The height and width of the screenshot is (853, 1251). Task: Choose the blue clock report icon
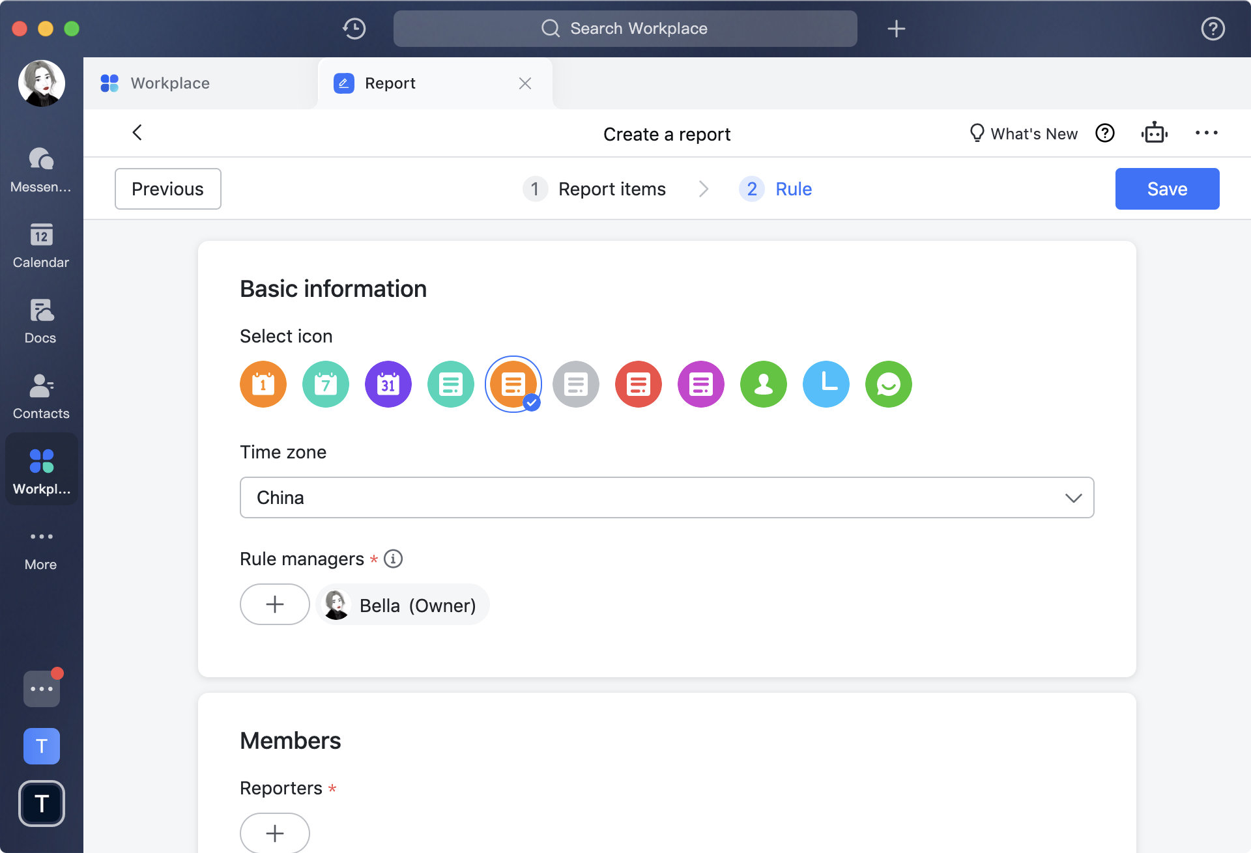(x=826, y=384)
